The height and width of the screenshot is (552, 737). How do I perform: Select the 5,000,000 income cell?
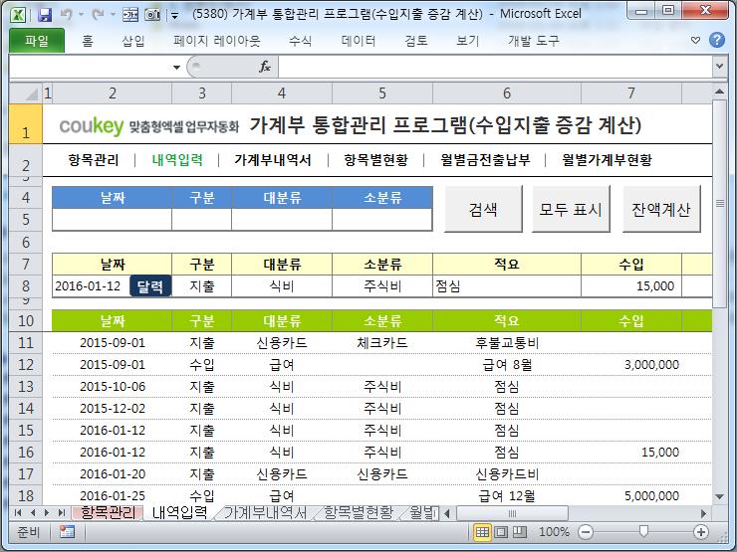point(631,495)
